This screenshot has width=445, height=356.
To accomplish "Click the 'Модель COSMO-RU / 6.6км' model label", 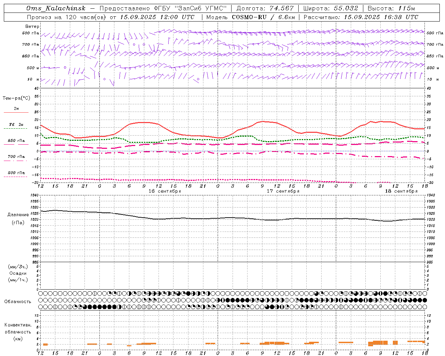I will pos(250,17).
